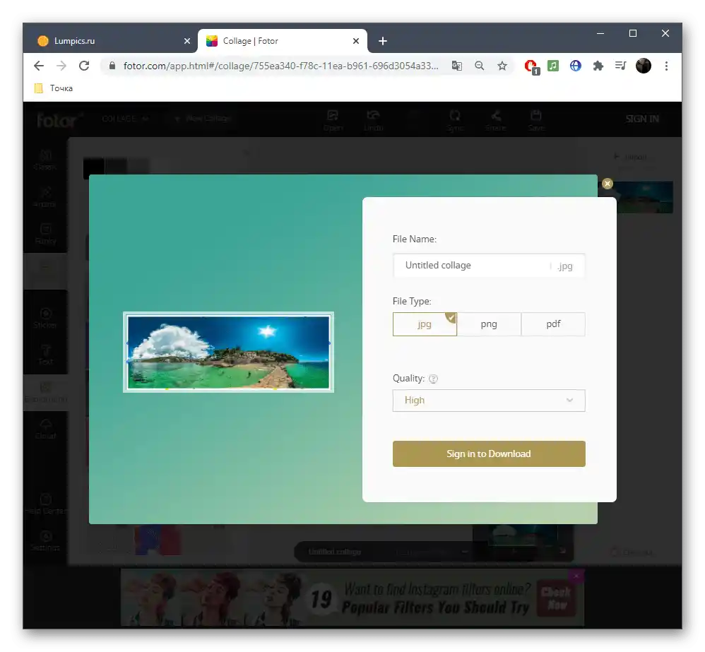Viewport: 705px width, 652px height.
Task: Click the Save toolbar icon in Fotor
Action: click(x=536, y=121)
